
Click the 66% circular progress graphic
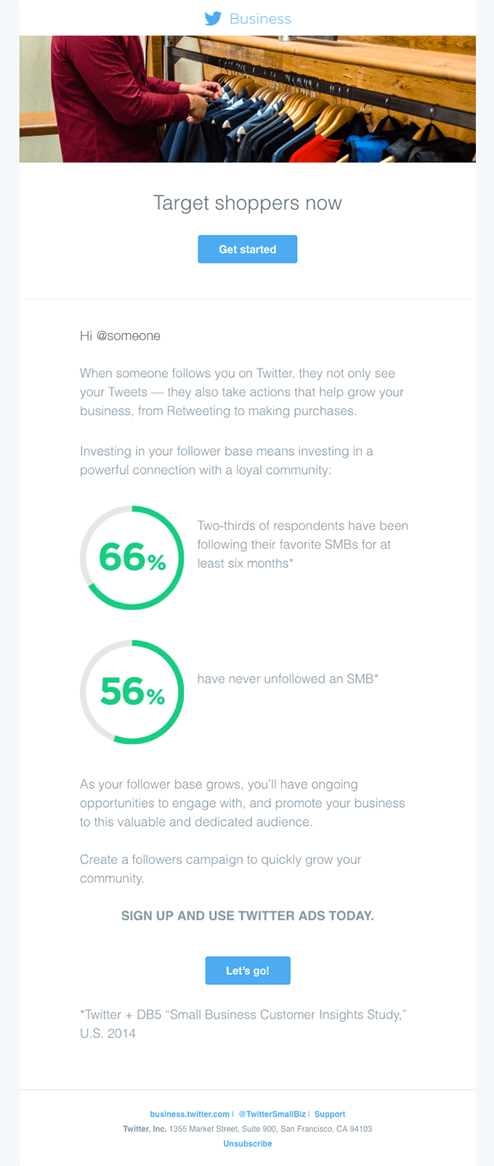(x=132, y=558)
